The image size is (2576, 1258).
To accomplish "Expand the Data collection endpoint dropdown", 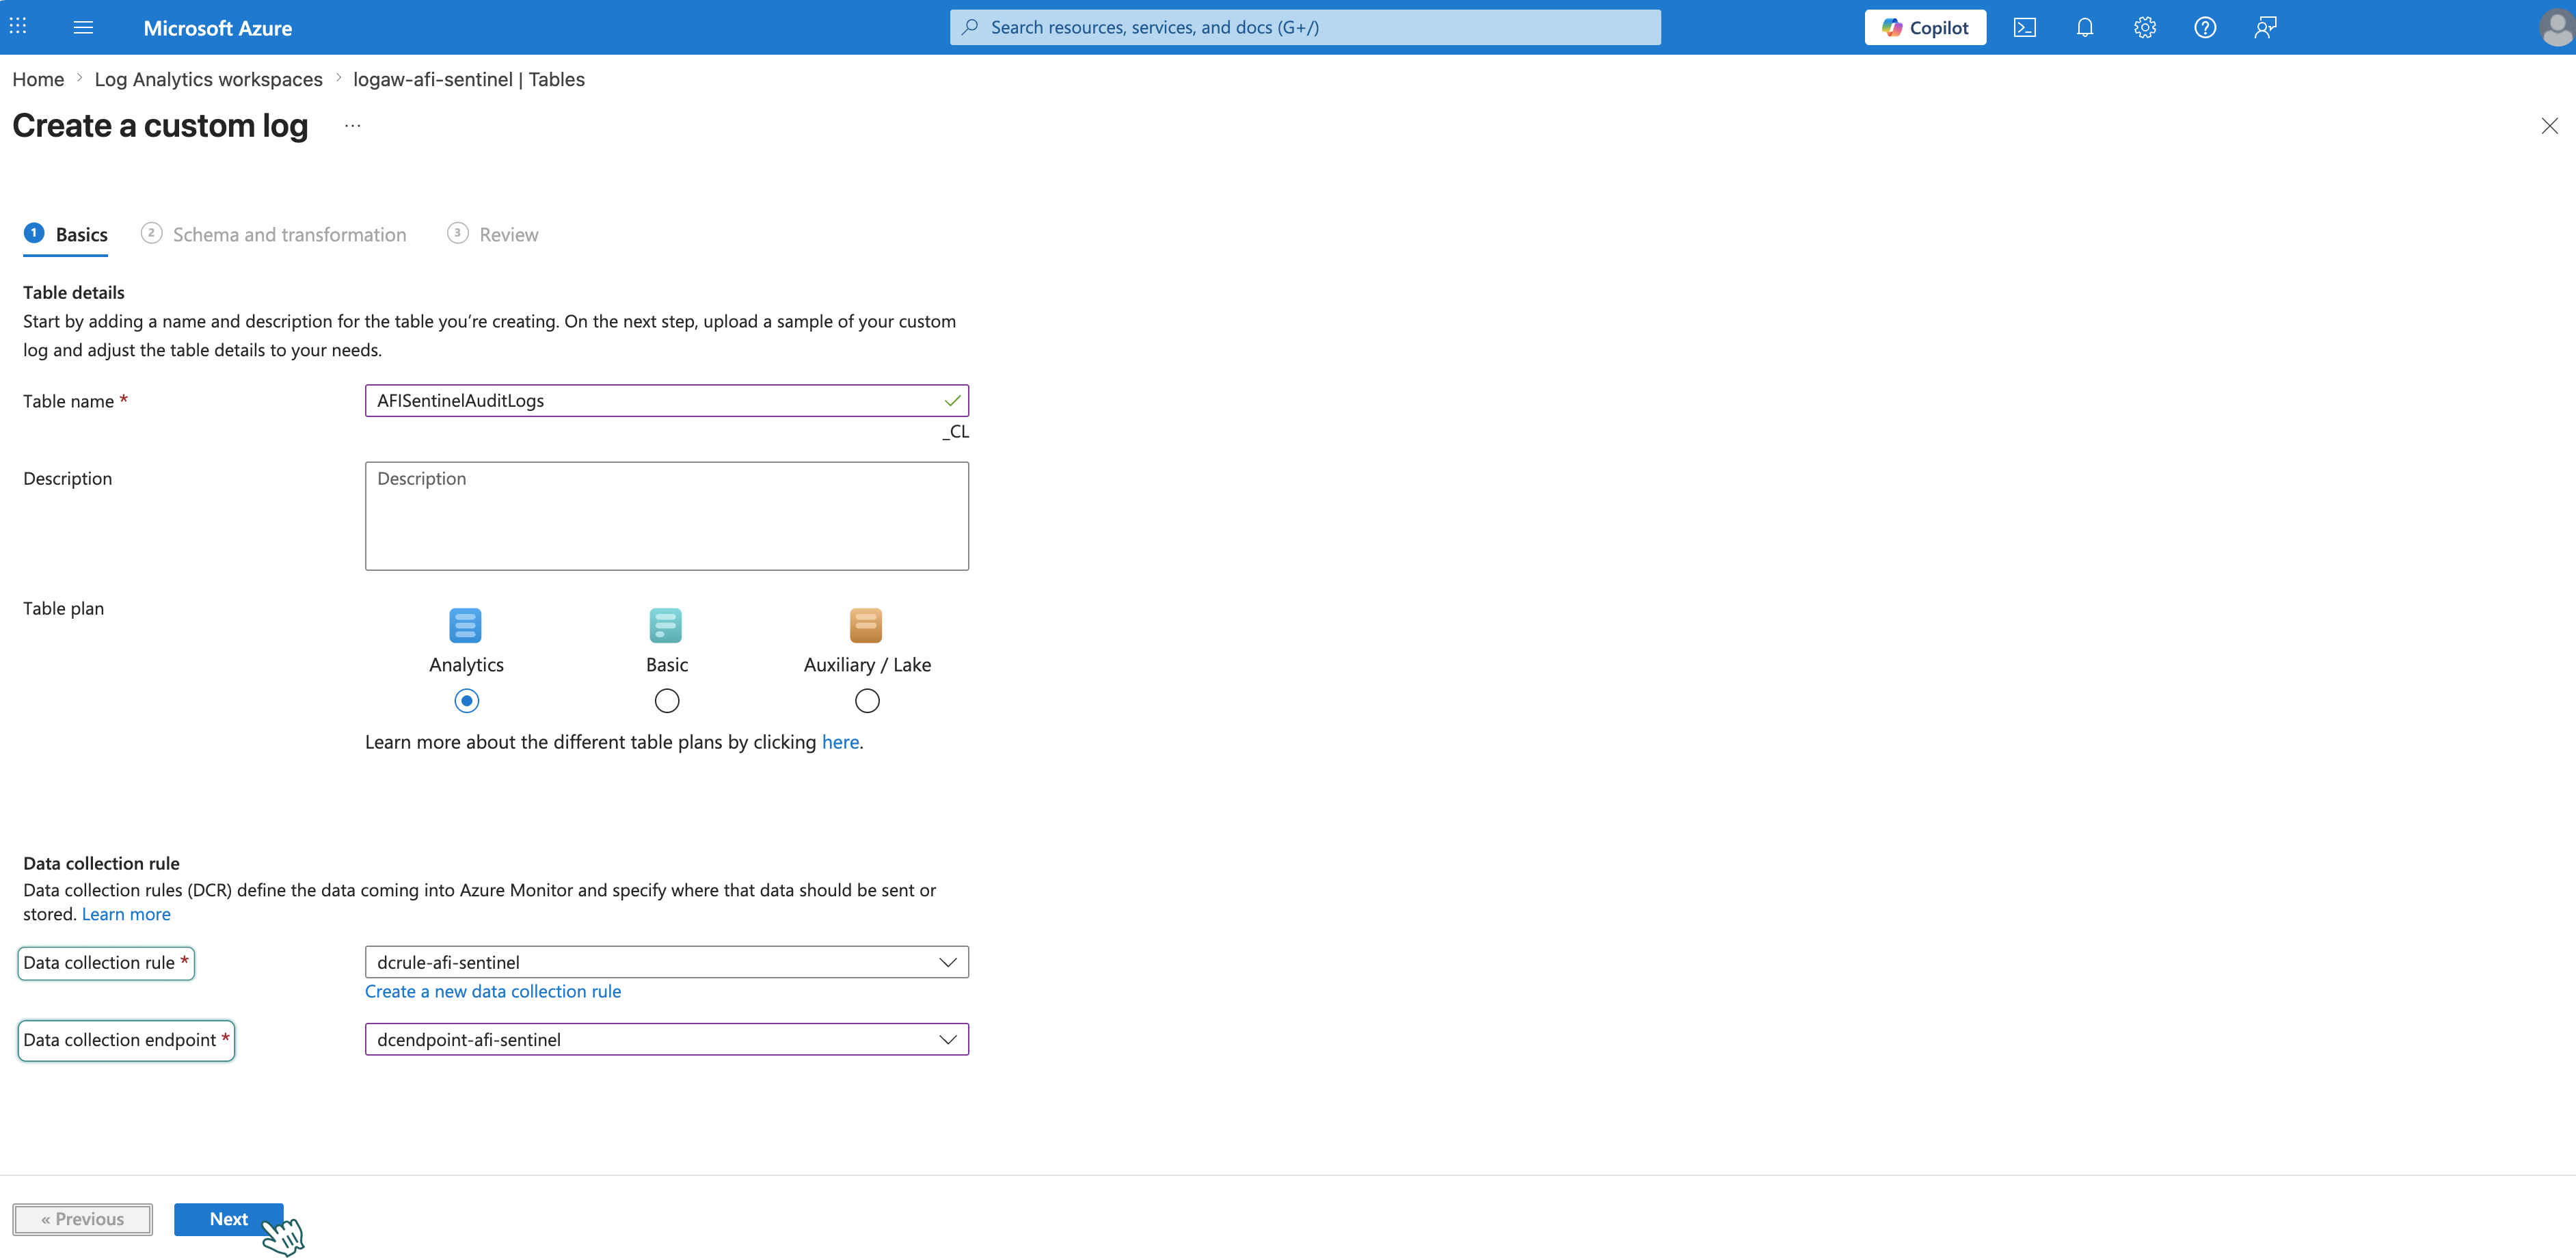I will pos(666,1039).
